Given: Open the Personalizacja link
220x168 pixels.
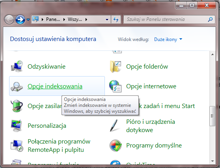Looking at the screenshot, I should [x=47, y=126].
